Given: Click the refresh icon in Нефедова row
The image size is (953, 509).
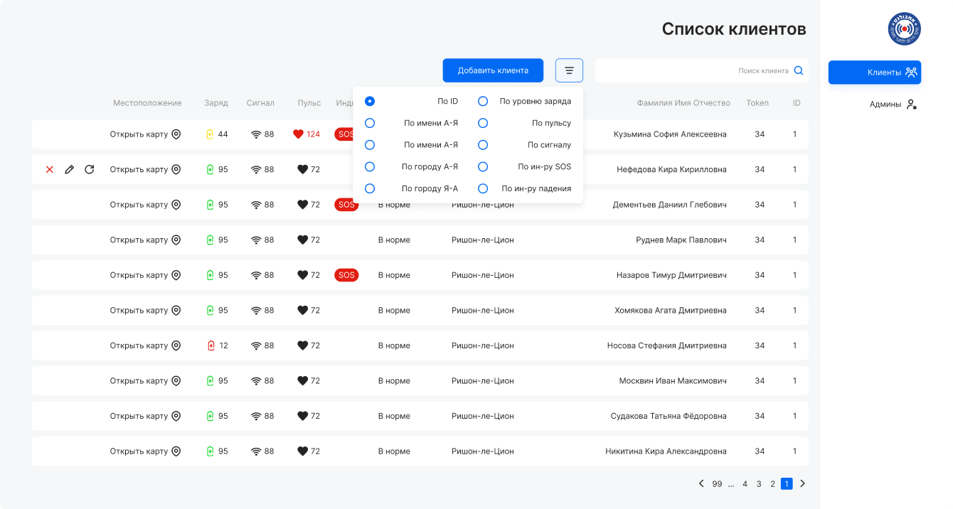Looking at the screenshot, I should tap(89, 169).
